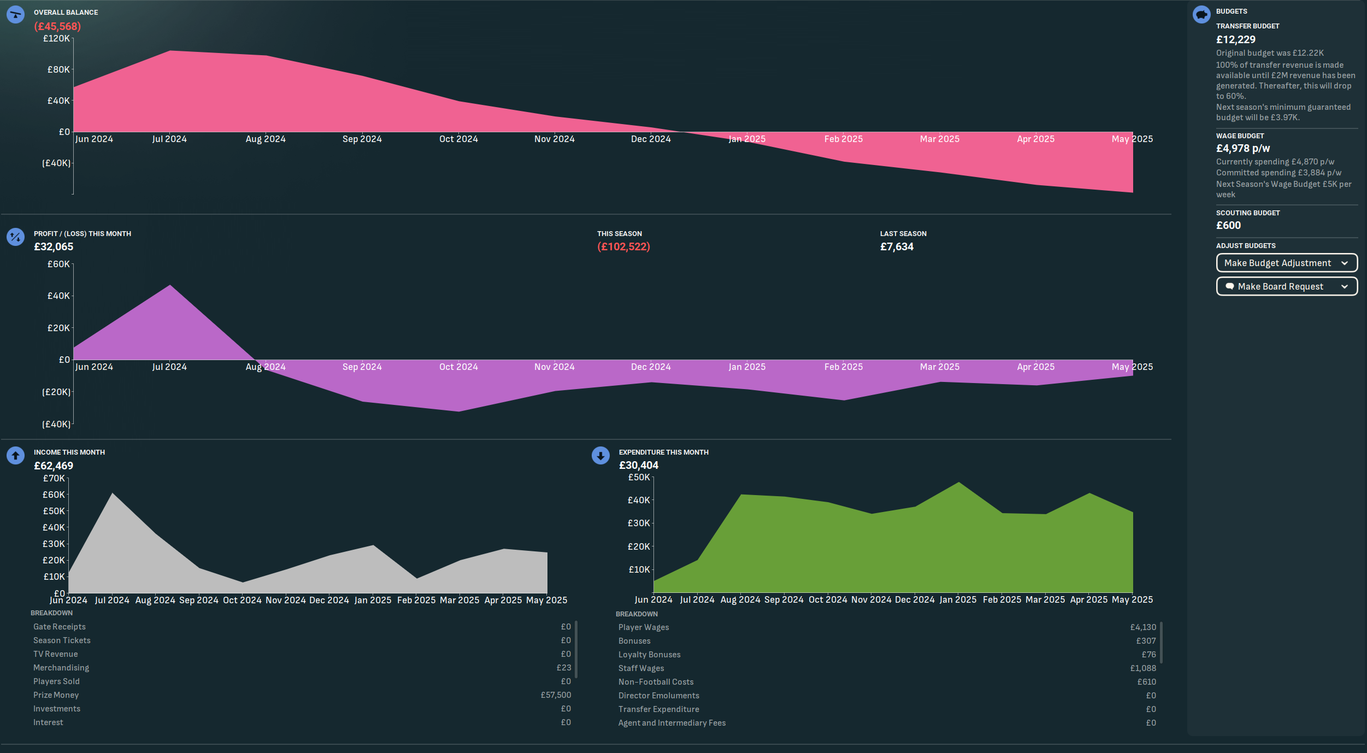Click the Profit/Loss percentage icon
This screenshot has width=1367, height=753.
(x=15, y=237)
